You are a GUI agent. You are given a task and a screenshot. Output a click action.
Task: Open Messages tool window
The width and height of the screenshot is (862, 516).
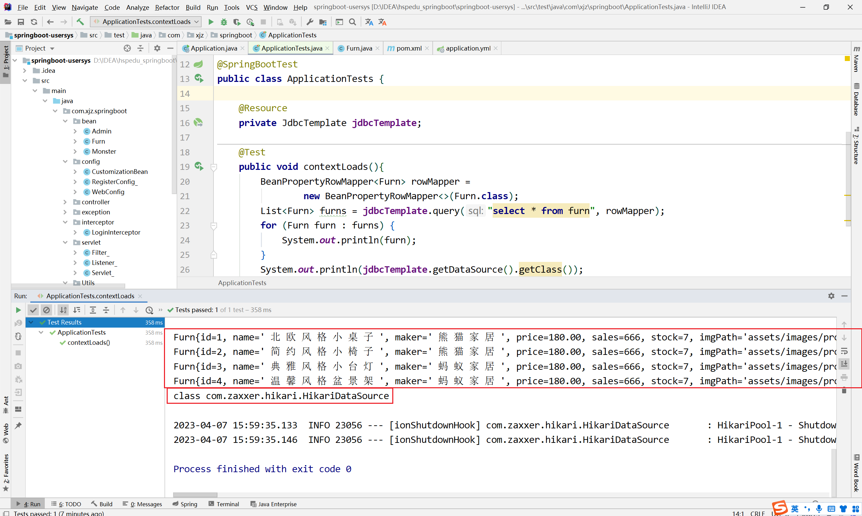142,504
